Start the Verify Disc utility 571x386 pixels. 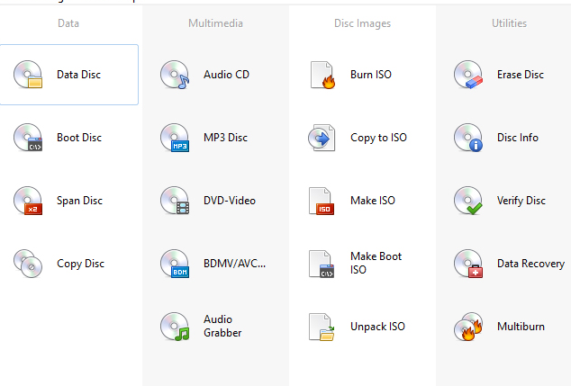click(x=521, y=201)
